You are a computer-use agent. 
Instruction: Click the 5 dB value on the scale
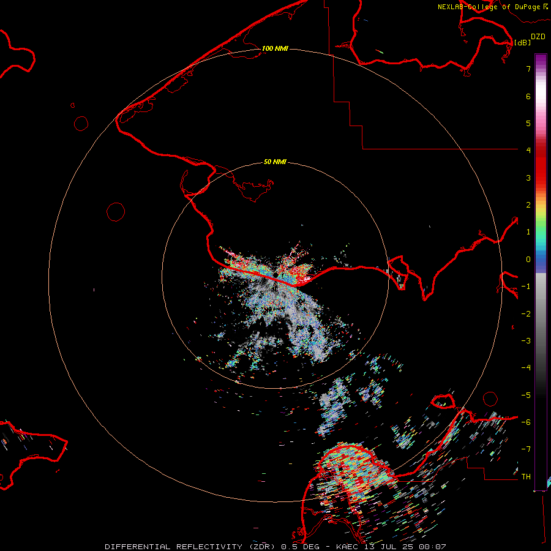[528, 123]
